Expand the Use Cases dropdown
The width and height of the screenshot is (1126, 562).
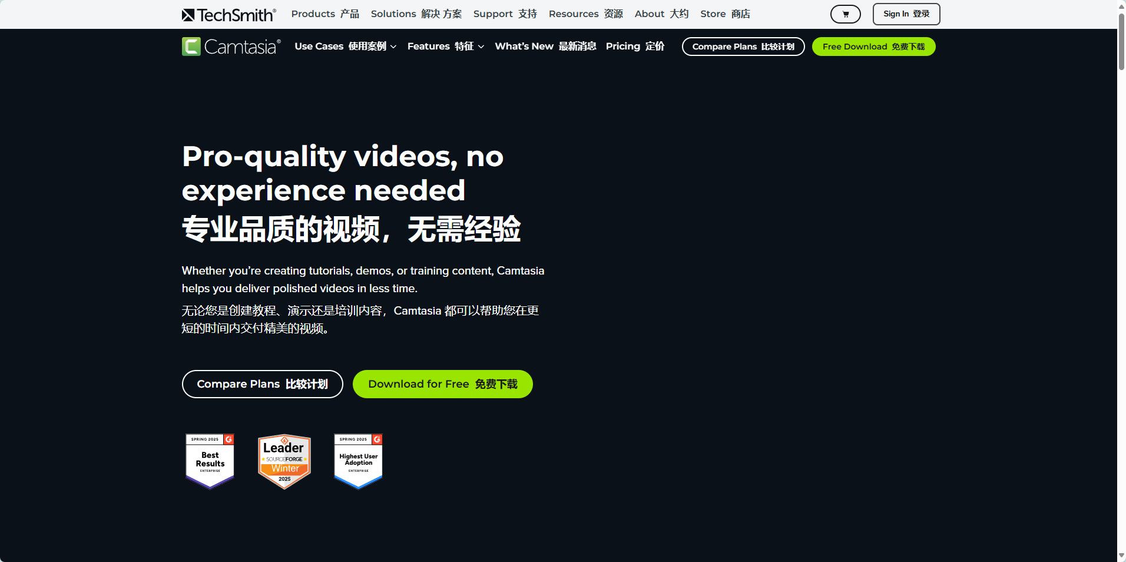tap(346, 47)
